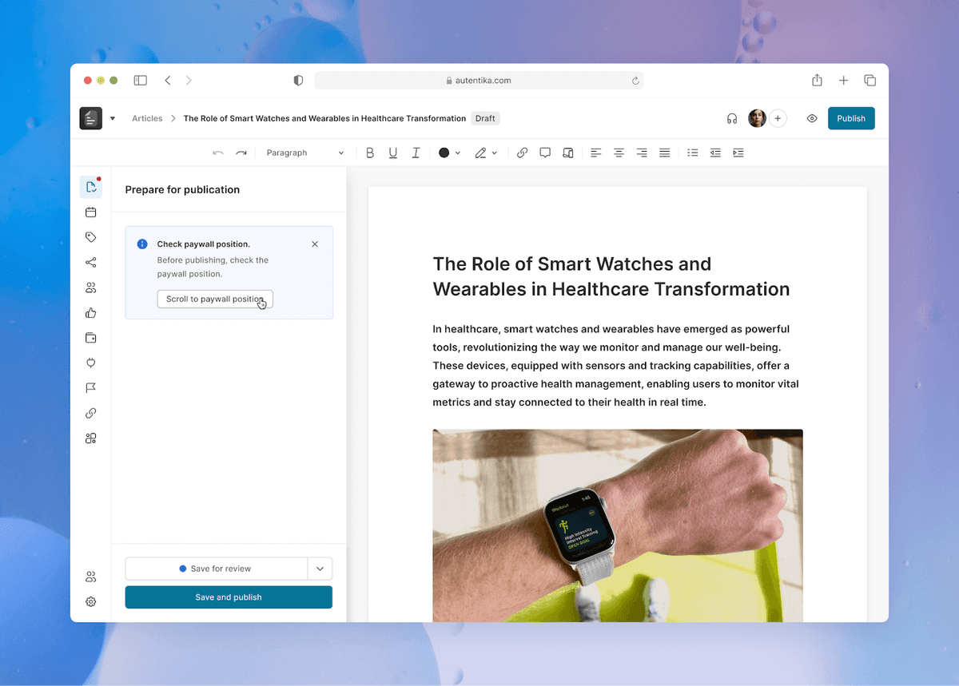959x686 pixels.
Task: Click the Draft status badge
Action: click(x=485, y=118)
